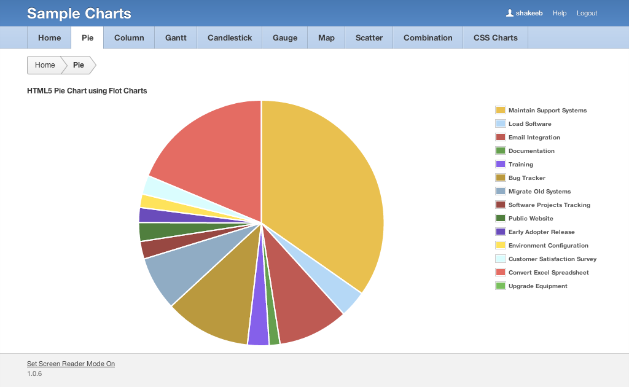Click the Load Software legend color box
Viewport: 629px width, 387px height.
click(x=500, y=124)
